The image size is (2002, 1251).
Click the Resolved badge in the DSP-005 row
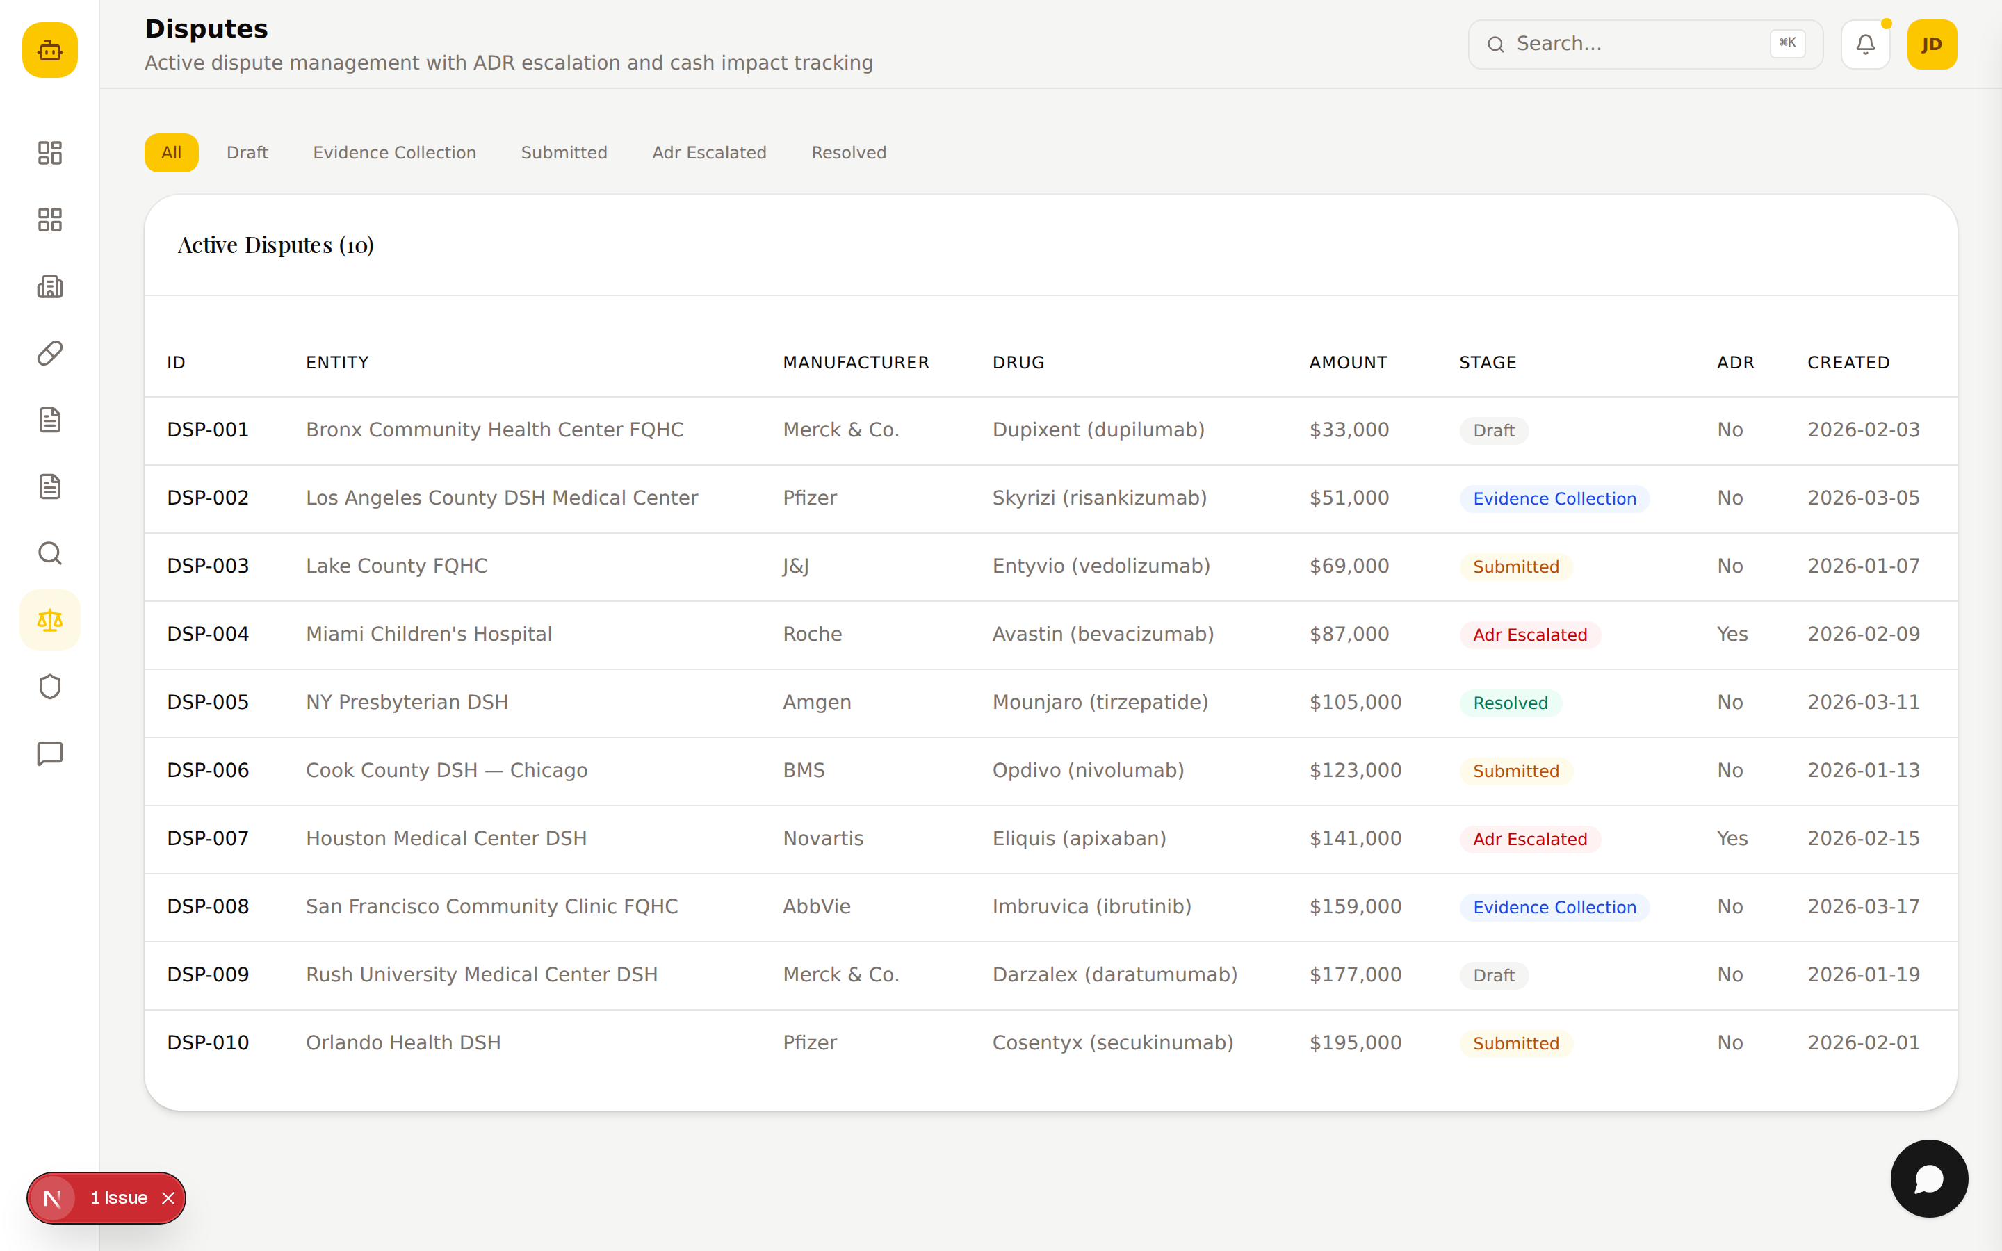click(x=1510, y=703)
